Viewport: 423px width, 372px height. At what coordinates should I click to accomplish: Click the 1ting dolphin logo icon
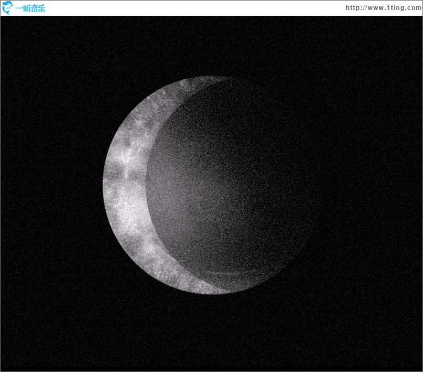pyautogui.click(x=7, y=8)
